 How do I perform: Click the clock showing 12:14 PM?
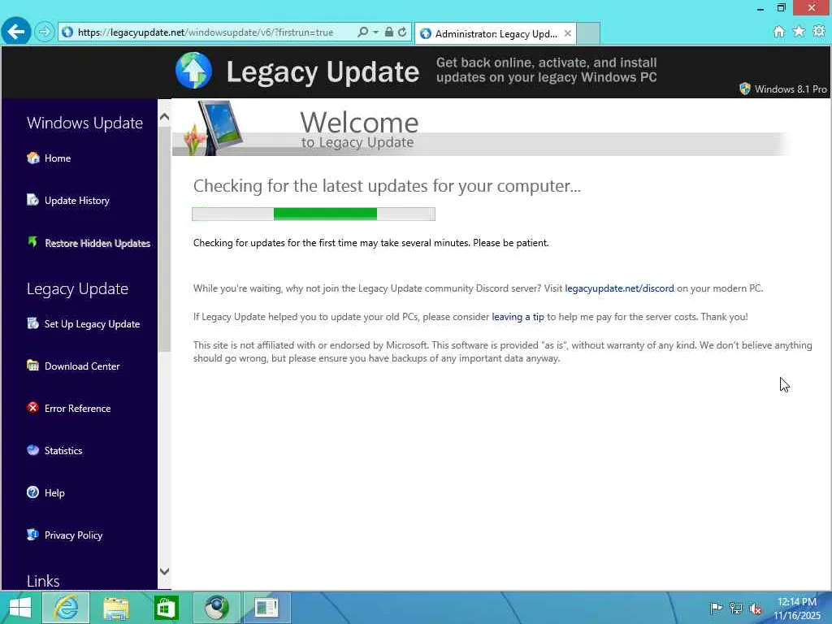pos(796,602)
